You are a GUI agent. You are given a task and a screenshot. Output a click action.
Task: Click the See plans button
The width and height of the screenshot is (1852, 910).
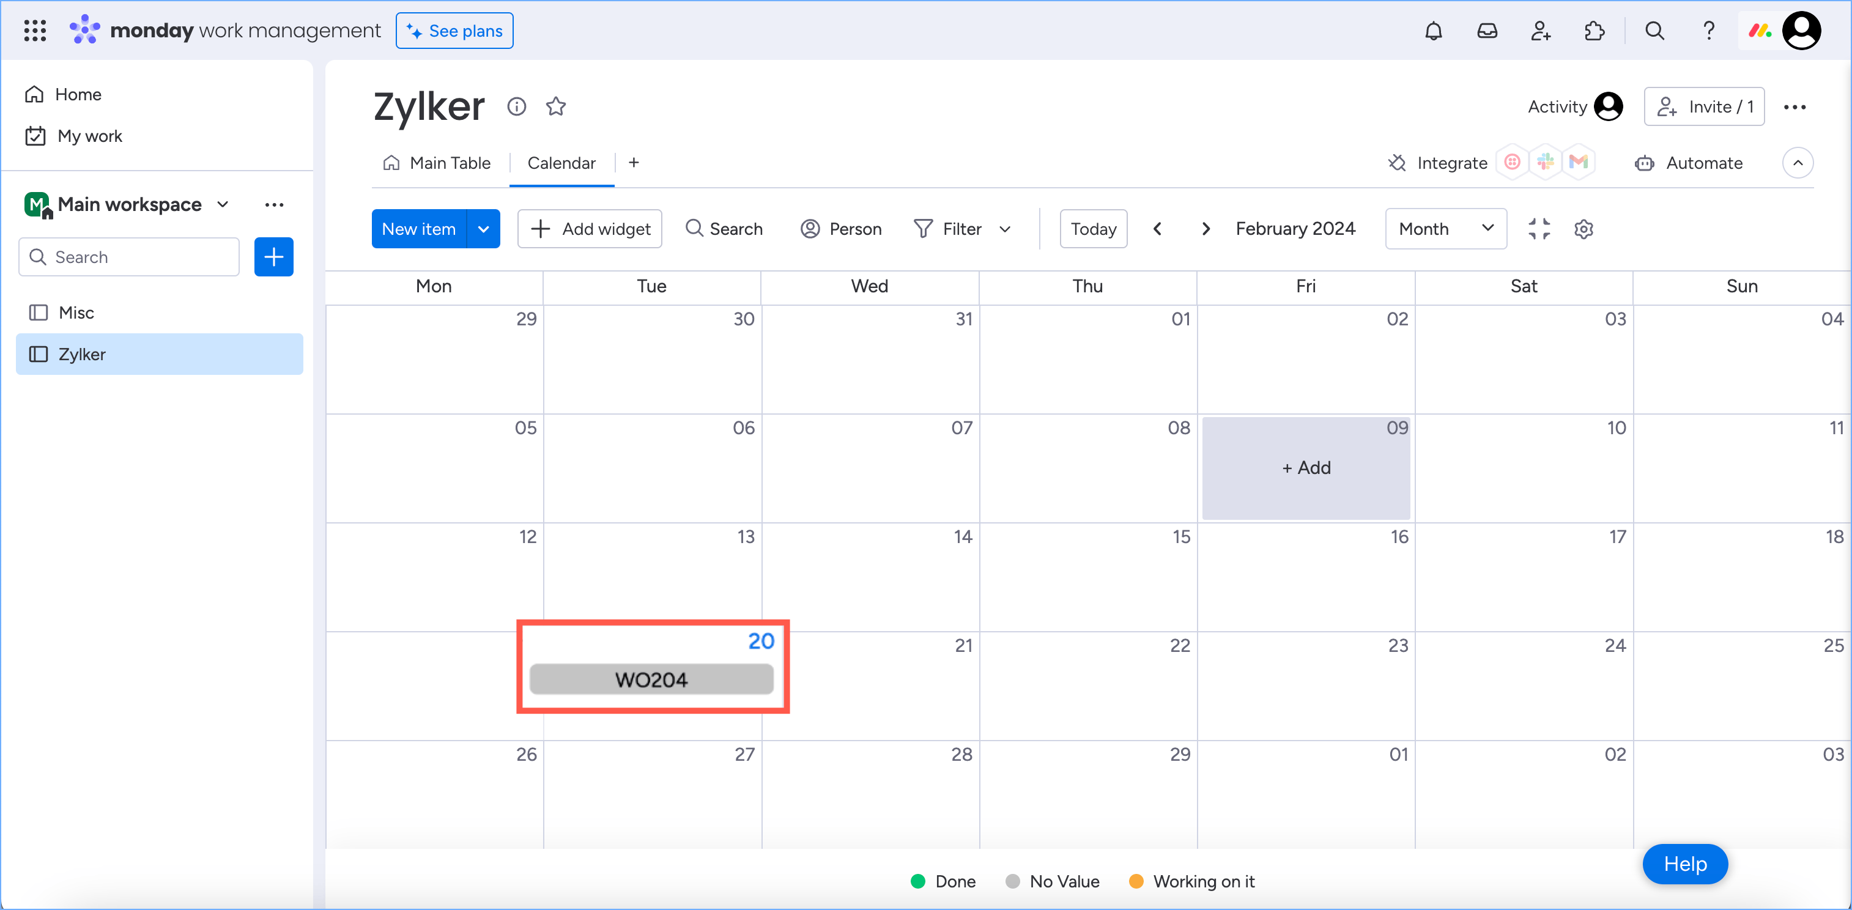tap(454, 31)
